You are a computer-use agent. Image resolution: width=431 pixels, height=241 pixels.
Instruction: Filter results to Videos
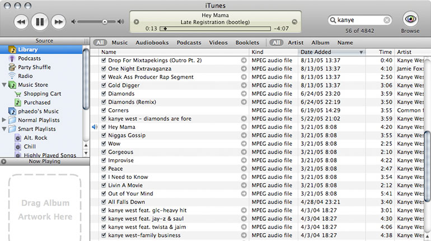(x=218, y=43)
